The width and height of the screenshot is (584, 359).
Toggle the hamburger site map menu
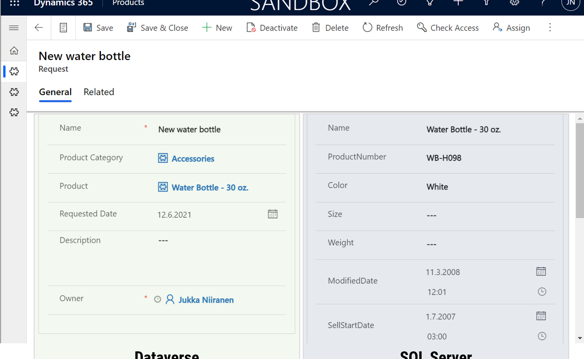[x=14, y=28]
